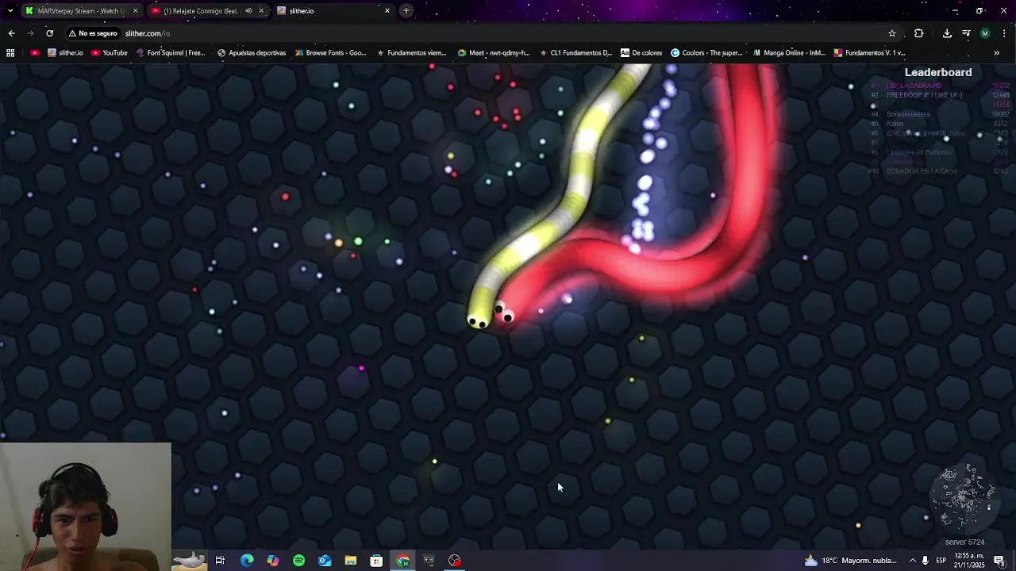Close the Relajate Conmigo tab

(x=260, y=11)
